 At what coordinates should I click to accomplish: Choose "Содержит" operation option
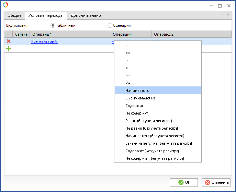pyautogui.click(x=135, y=106)
